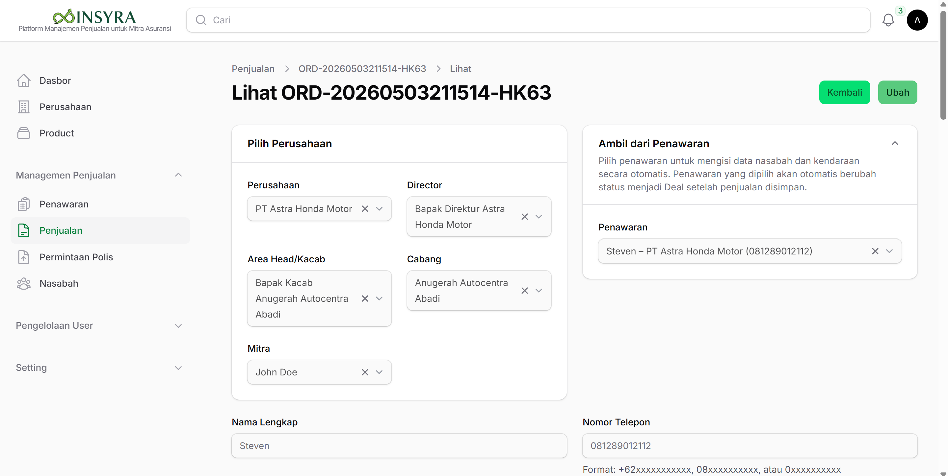
Task: Click the Ubah button
Action: coord(898,92)
